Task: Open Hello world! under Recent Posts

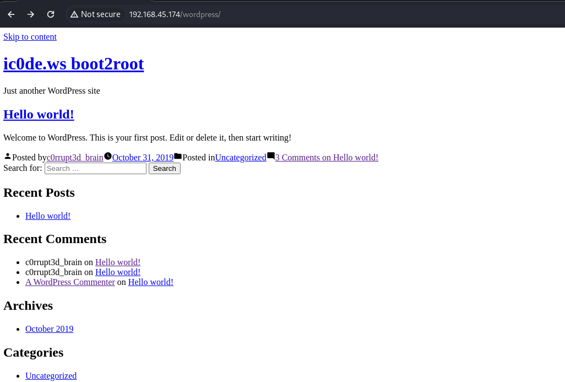Action: tap(48, 216)
